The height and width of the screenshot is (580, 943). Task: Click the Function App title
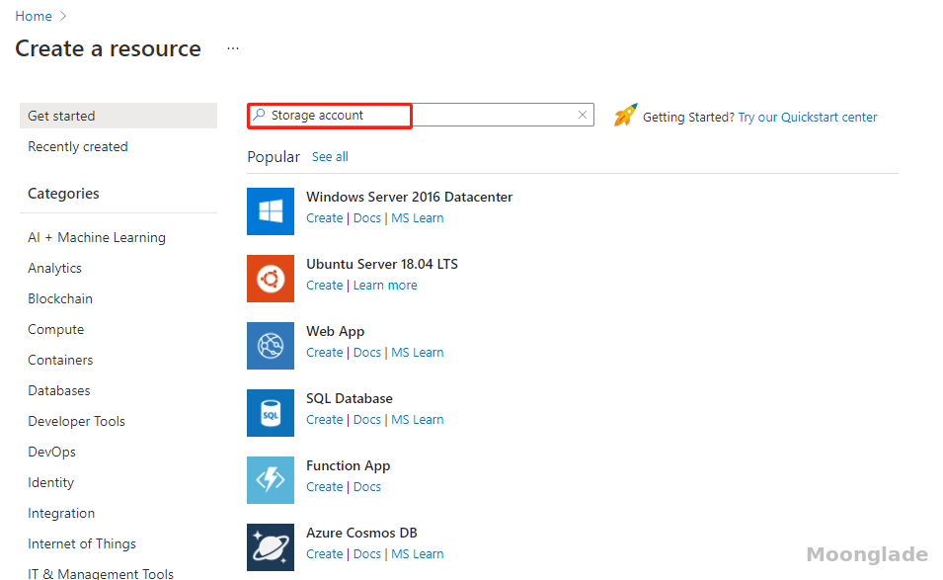click(x=348, y=465)
